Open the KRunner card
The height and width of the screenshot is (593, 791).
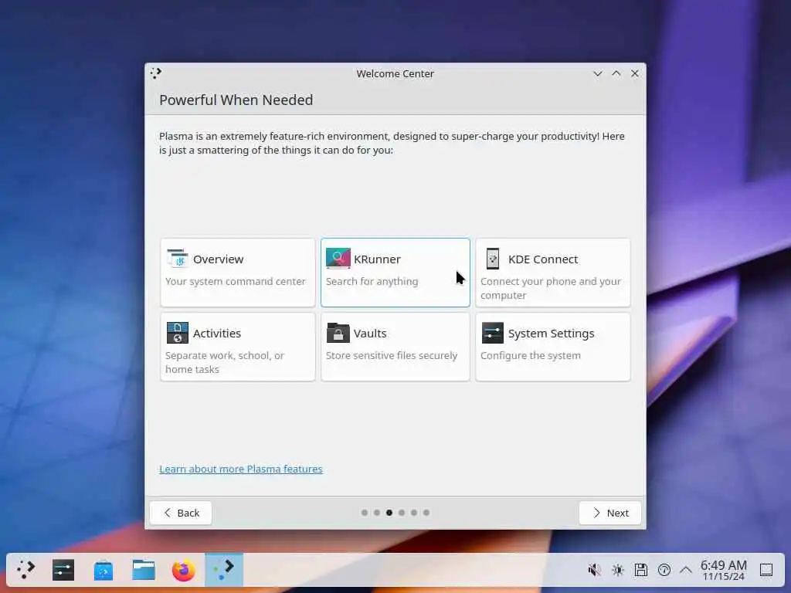[x=395, y=273]
